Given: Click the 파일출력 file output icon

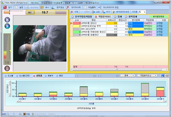Looking at the screenshot, I should point(85,7).
